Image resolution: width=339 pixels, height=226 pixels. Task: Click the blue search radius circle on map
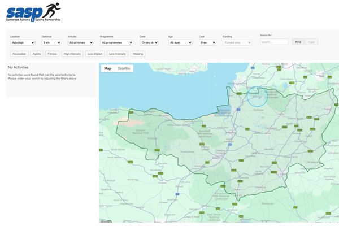[x=257, y=97]
